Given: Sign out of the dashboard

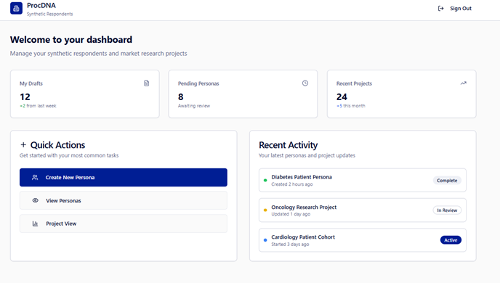Looking at the screenshot, I should 455,8.
